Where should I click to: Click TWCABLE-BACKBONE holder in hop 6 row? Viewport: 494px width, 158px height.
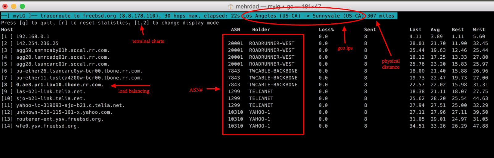[273, 71]
